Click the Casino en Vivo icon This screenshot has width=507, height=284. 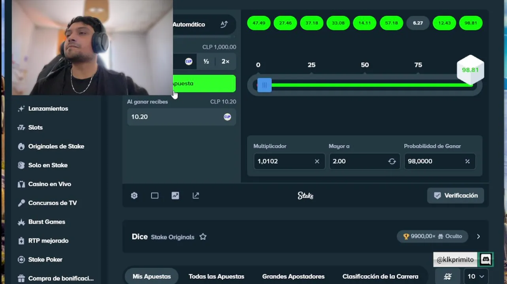tap(21, 184)
